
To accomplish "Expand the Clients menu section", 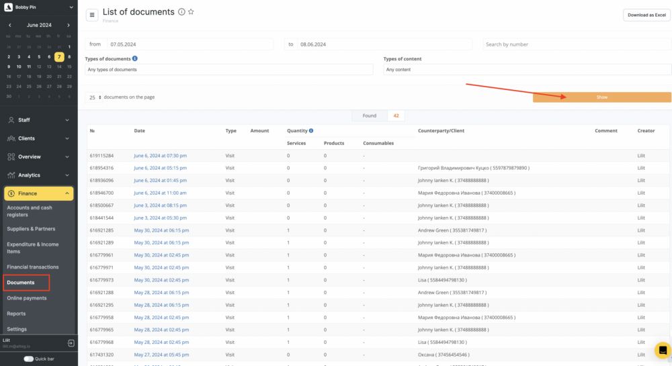I will pos(67,139).
